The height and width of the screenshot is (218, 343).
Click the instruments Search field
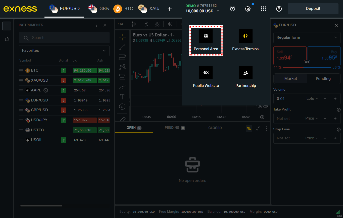pyautogui.click(x=64, y=38)
